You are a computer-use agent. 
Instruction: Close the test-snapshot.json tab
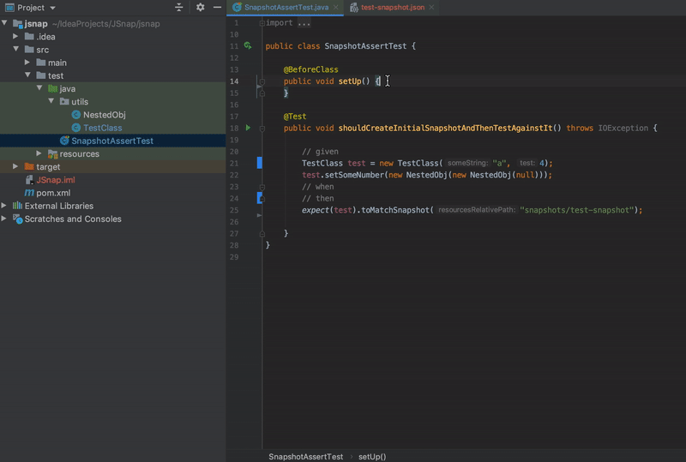431,8
